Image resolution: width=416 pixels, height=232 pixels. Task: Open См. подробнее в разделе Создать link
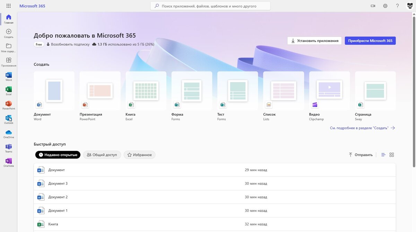[362, 128]
